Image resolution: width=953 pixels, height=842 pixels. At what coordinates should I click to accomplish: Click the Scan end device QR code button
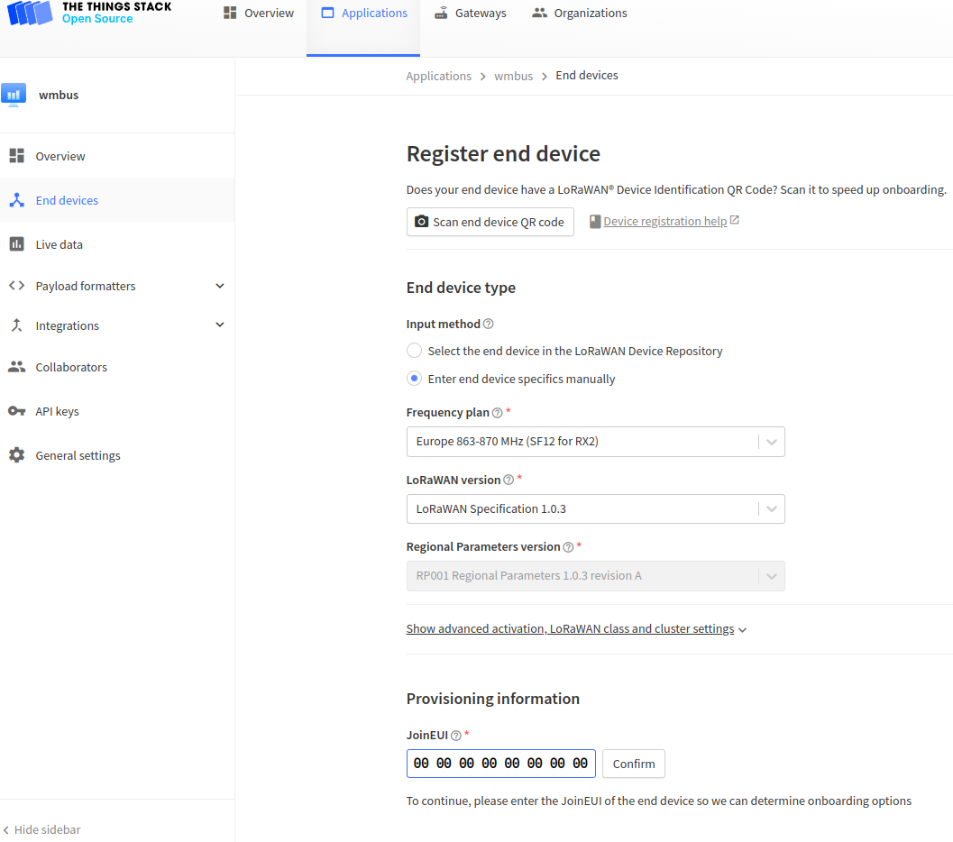pos(490,222)
